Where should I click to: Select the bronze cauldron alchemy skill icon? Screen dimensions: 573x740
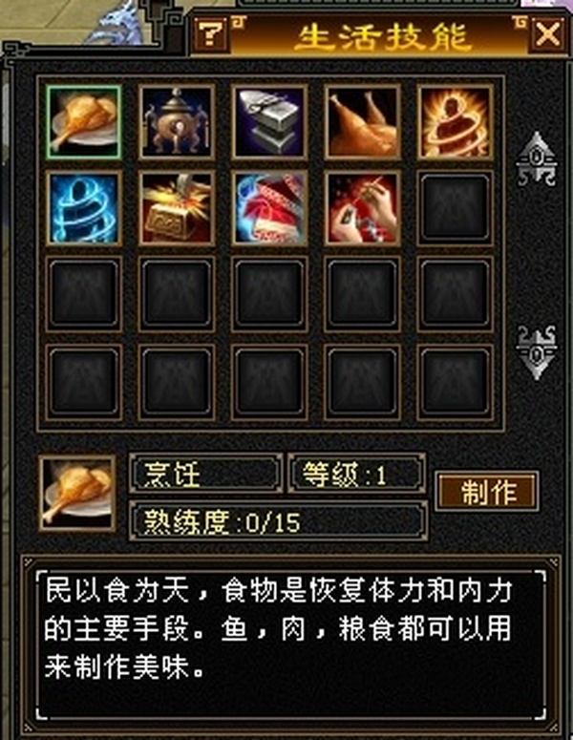tap(177, 122)
